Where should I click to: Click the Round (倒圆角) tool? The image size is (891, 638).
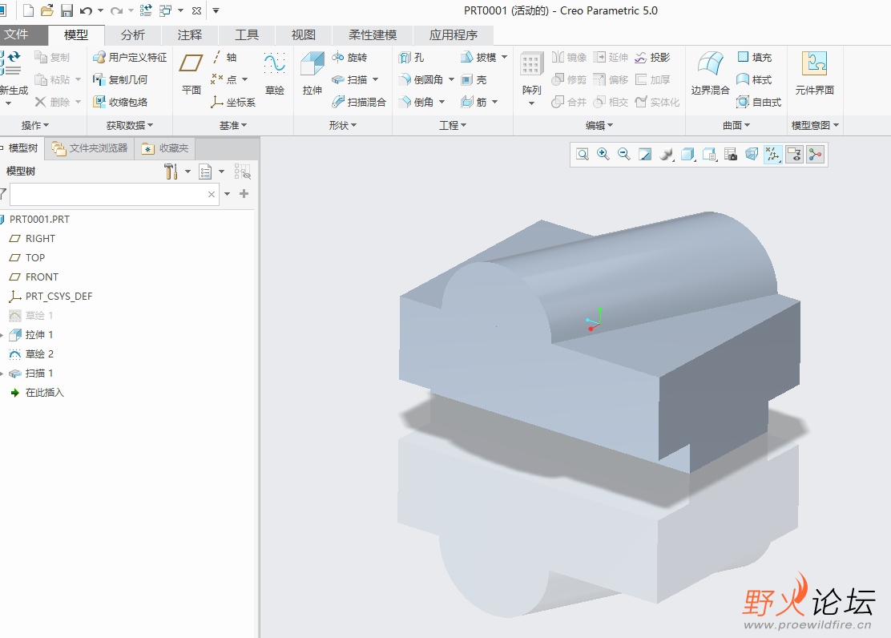[421, 79]
